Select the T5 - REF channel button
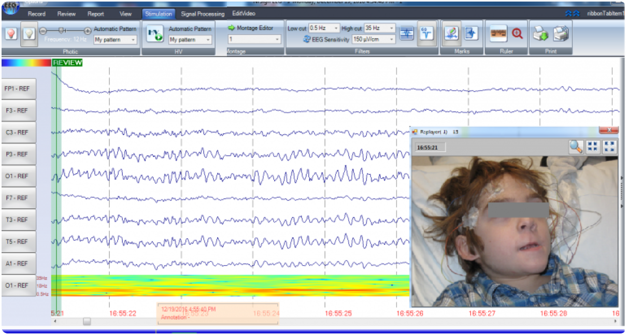 click(x=19, y=241)
